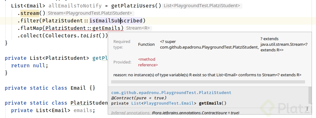Click the @Contract(pure = true) annotation text
This screenshot has height=118, width=316.
139,98
